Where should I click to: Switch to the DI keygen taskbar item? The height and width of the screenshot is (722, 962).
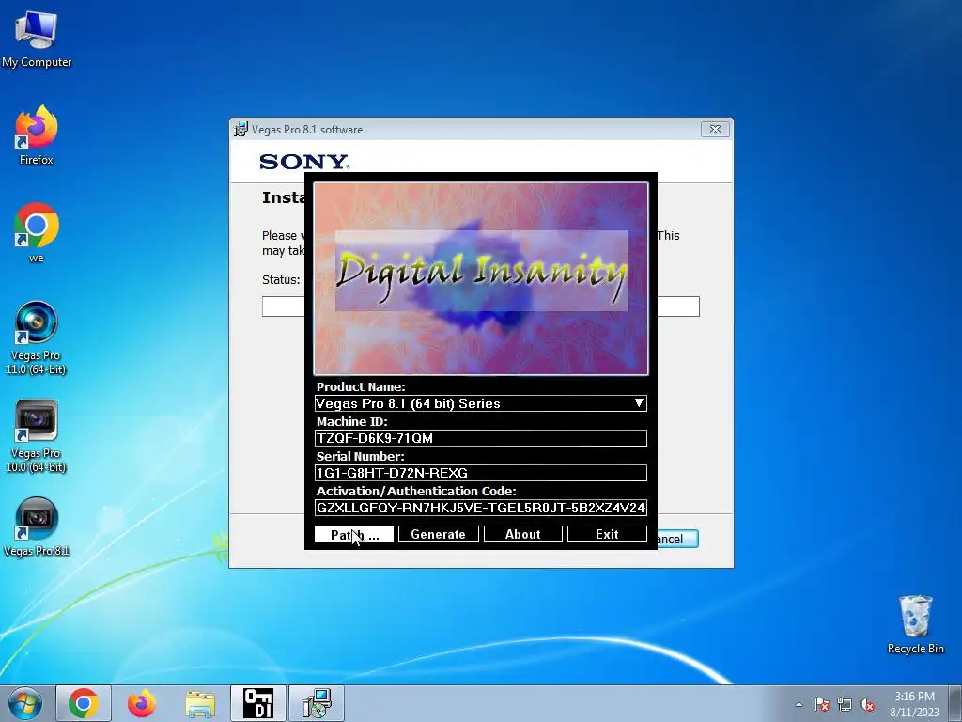[258, 703]
